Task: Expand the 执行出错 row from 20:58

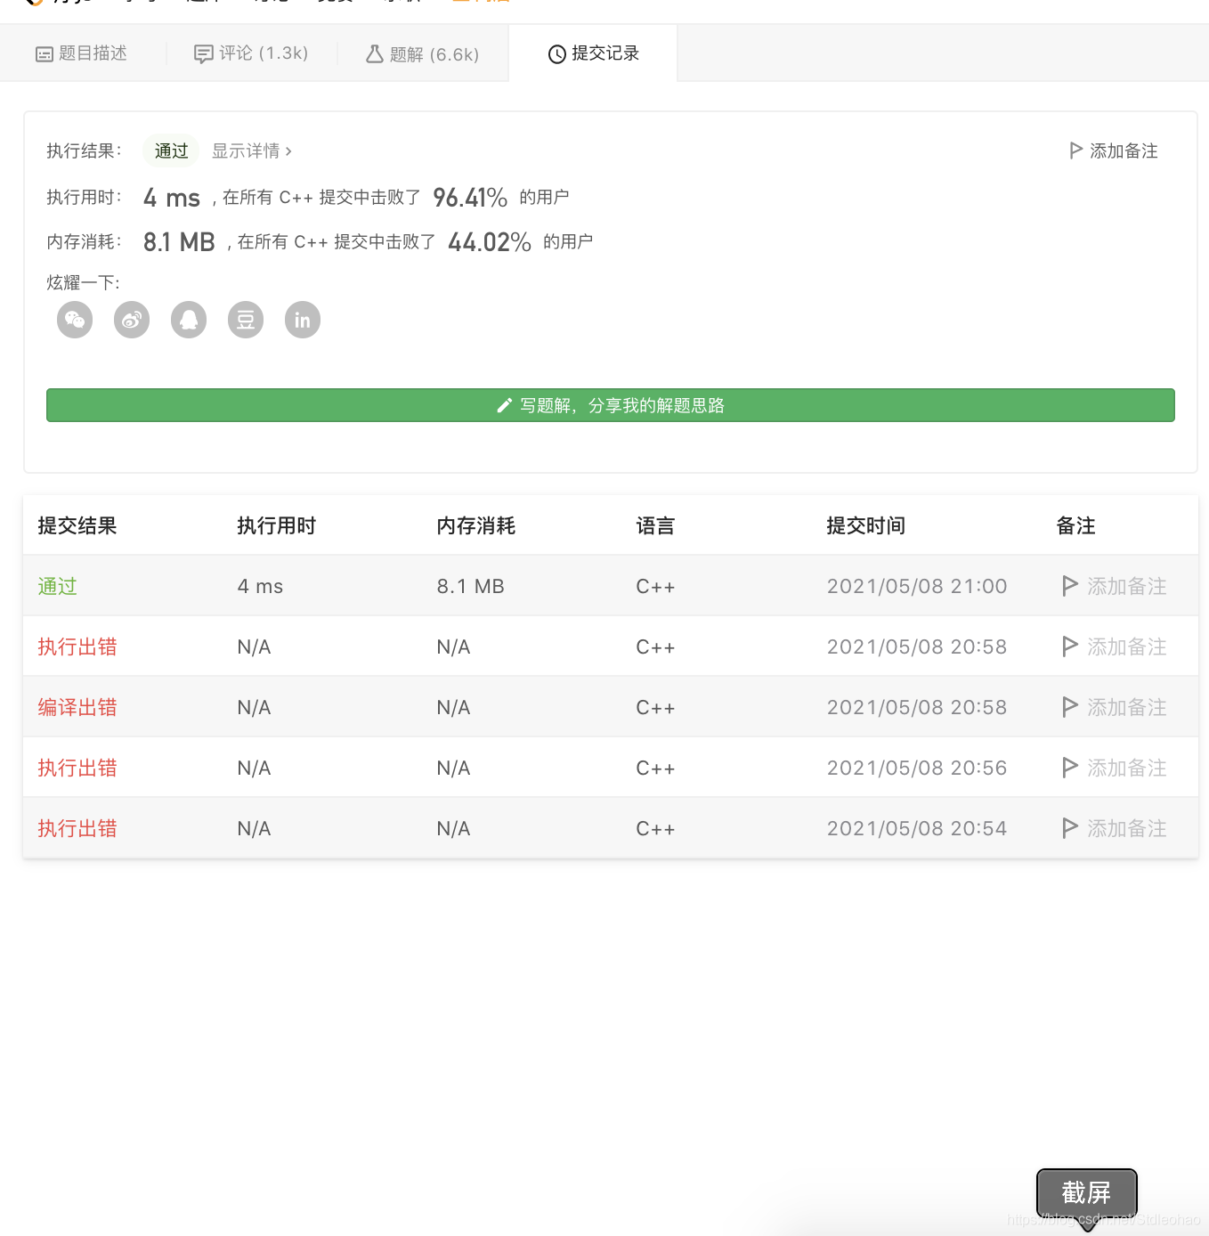Action: (77, 646)
